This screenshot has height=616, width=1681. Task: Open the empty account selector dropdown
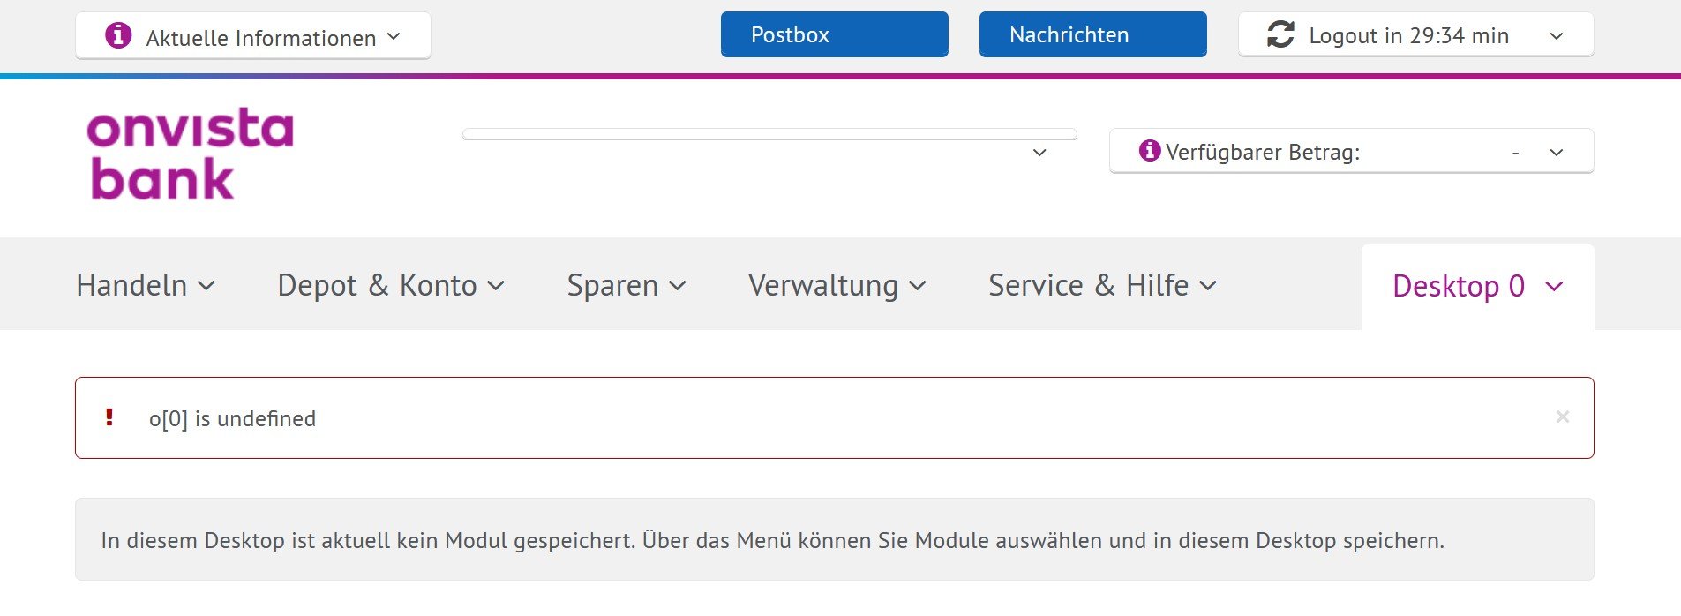click(x=1039, y=153)
